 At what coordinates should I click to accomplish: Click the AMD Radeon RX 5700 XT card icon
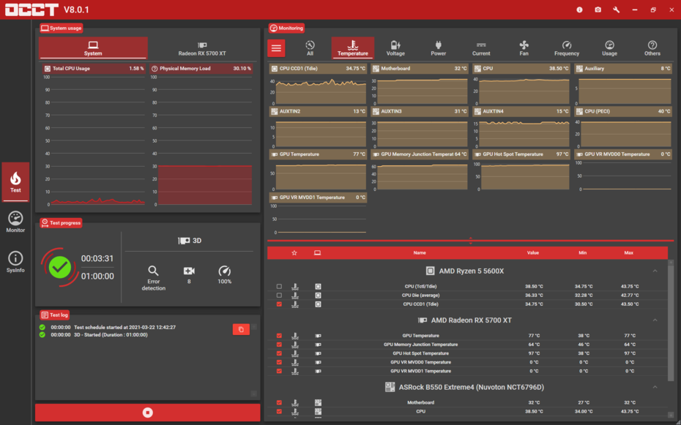tap(423, 320)
